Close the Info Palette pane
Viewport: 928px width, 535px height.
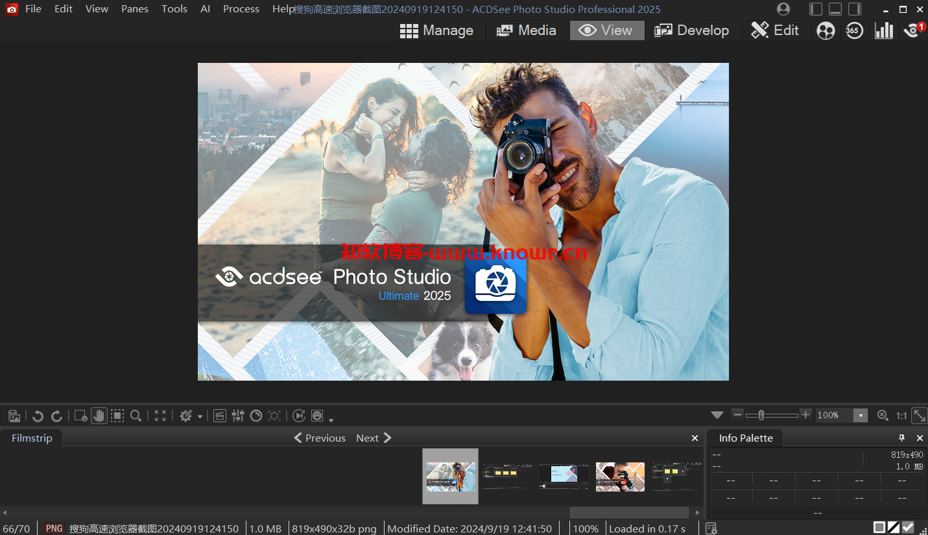[920, 438]
